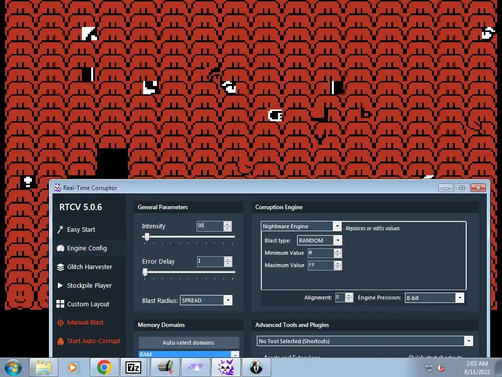Launch Google Chrome from the taskbar
The image size is (502, 377).
coord(104,367)
